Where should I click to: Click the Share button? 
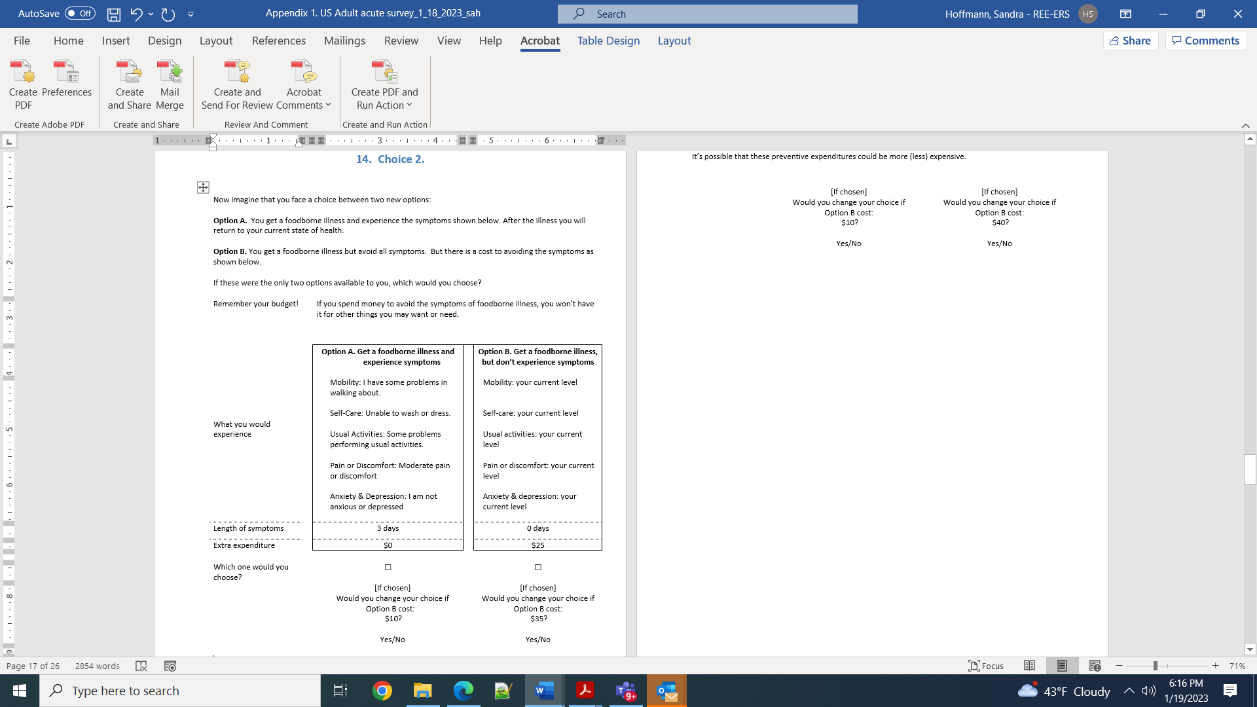1130,41
